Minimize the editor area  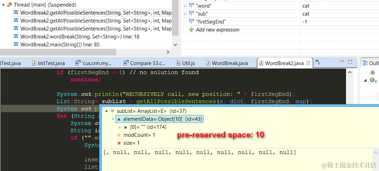coord(342,62)
